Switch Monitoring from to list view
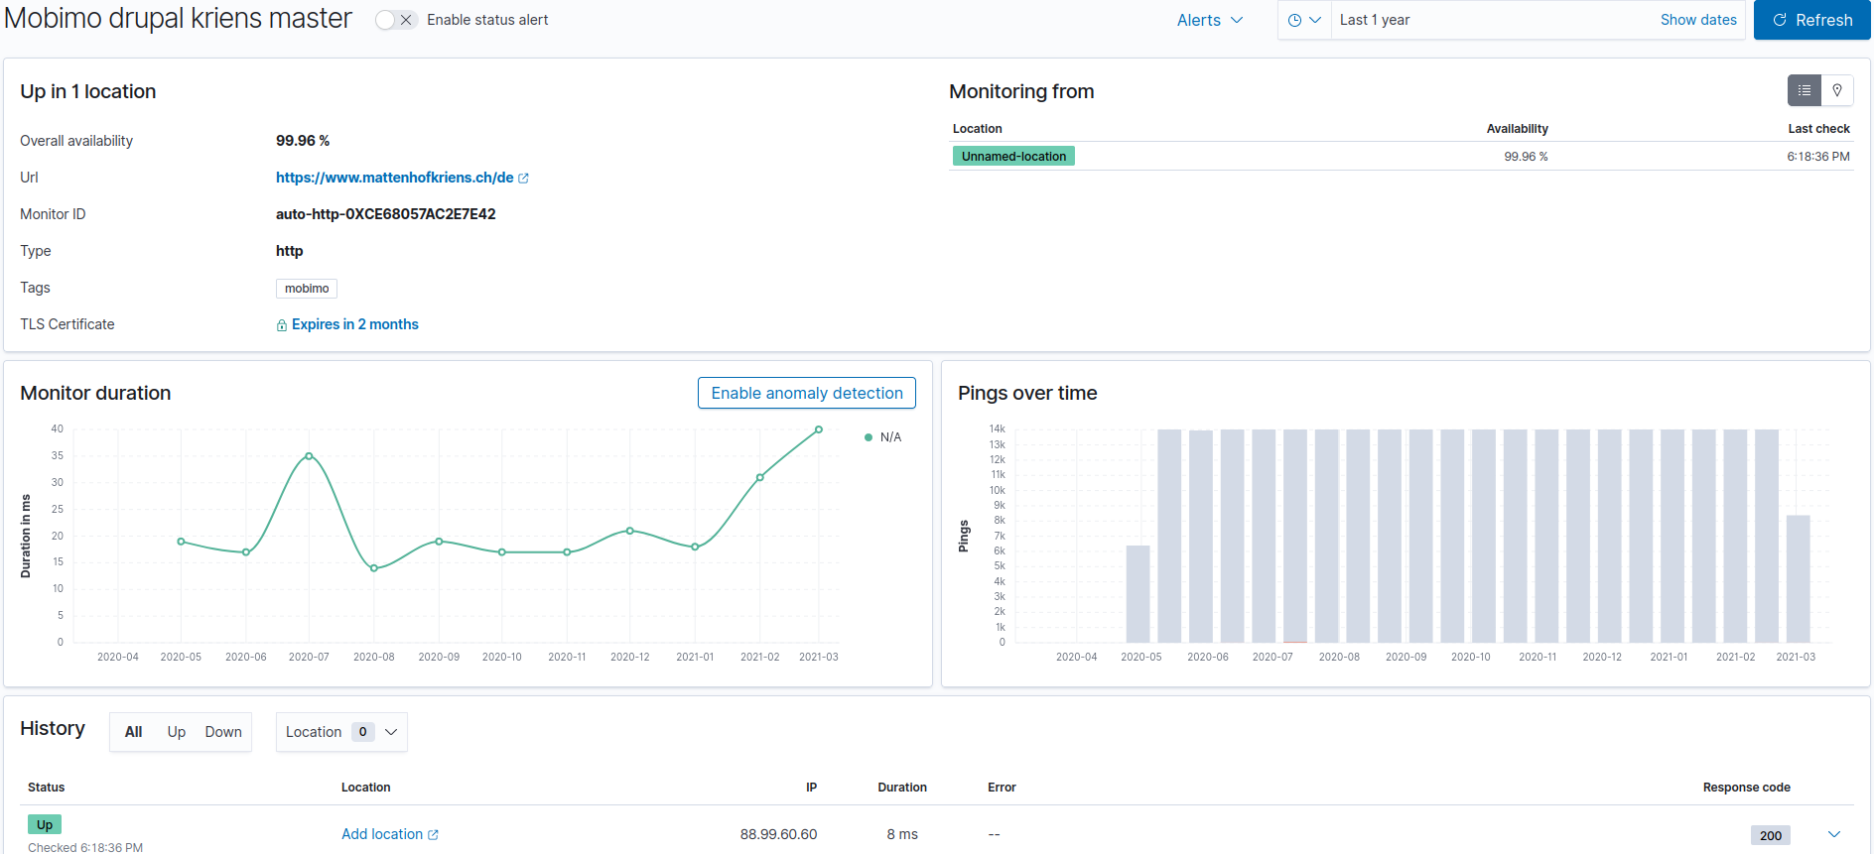This screenshot has height=854, width=1874. (1804, 90)
